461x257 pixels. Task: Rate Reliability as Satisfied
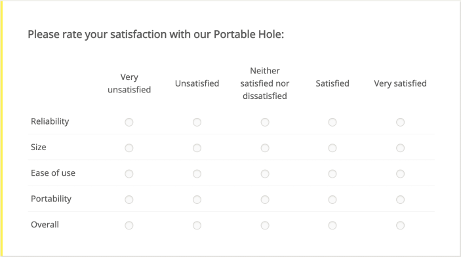coord(332,122)
